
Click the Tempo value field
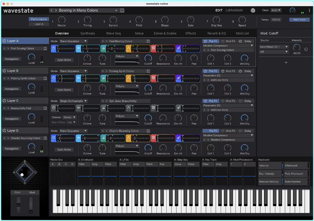(276, 19)
